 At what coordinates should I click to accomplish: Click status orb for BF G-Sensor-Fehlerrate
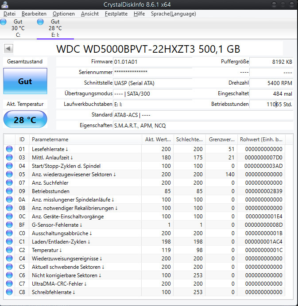9,225
